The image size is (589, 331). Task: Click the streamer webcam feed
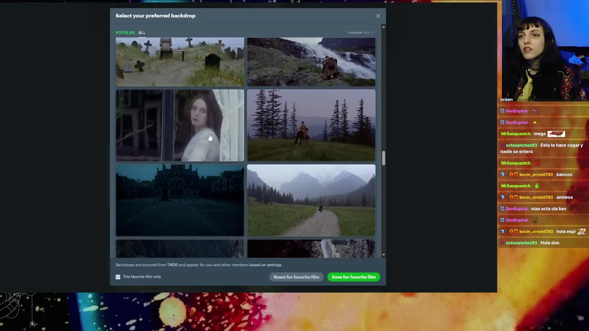544,51
